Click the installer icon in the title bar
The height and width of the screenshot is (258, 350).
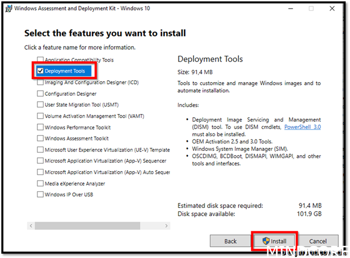7,8
